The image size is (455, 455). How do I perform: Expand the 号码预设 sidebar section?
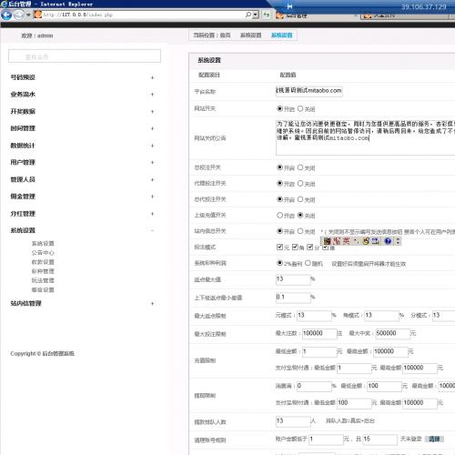click(82, 77)
